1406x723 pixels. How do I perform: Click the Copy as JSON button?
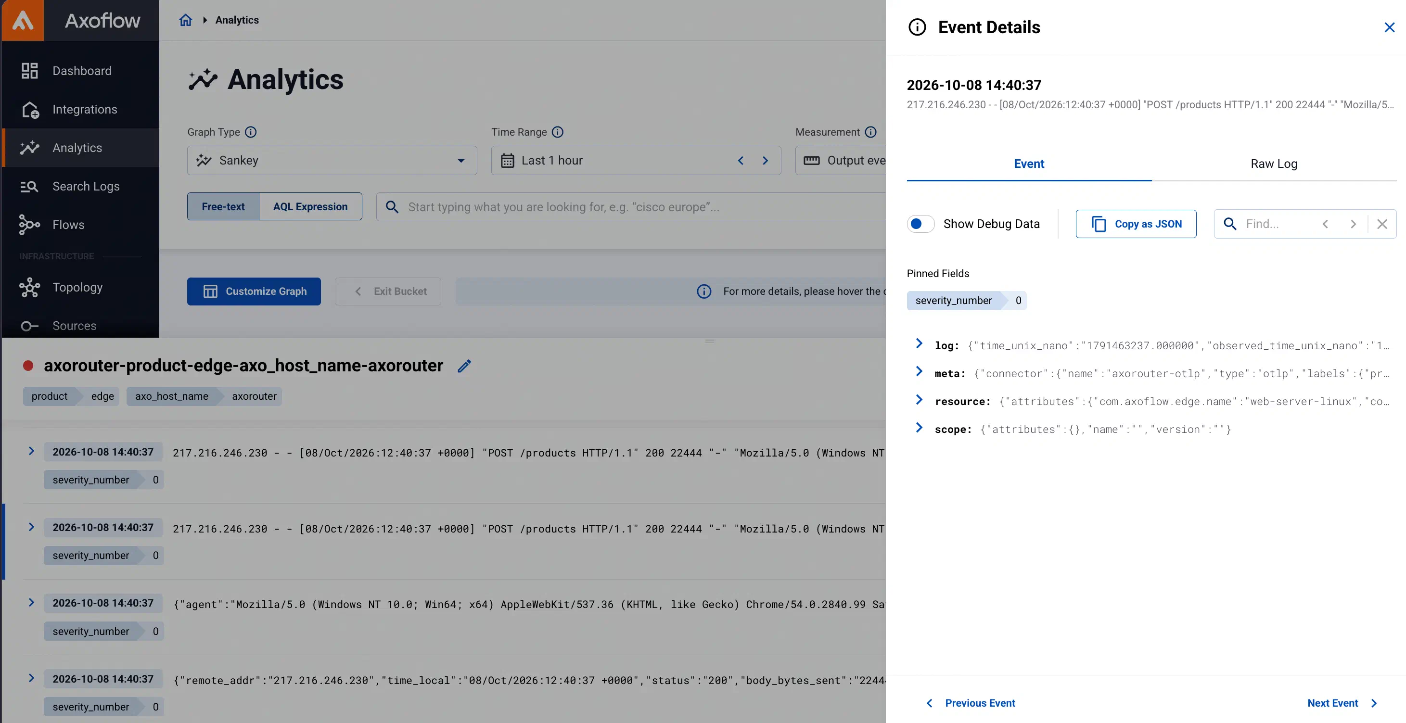click(x=1136, y=224)
